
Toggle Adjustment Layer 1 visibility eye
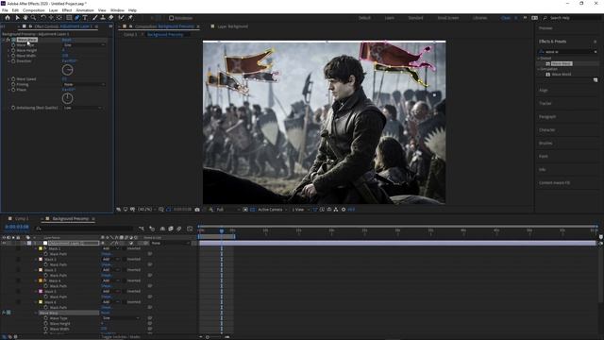click(4, 244)
